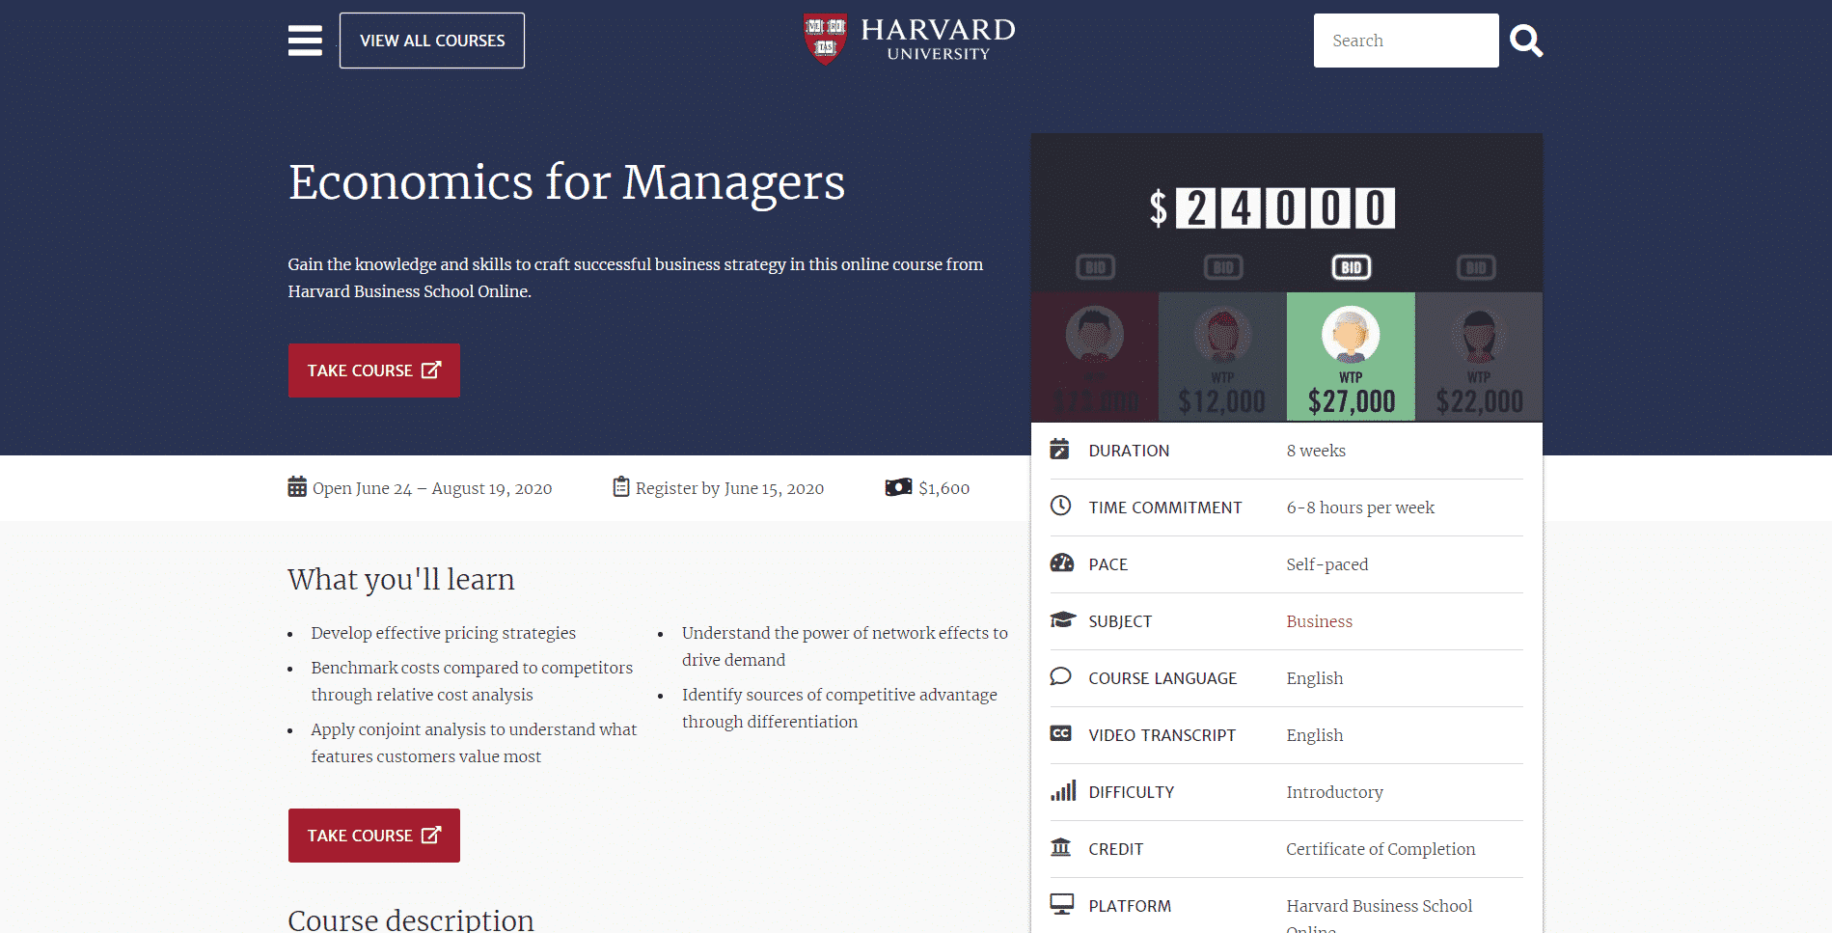Click the Platform monitor icon
This screenshot has height=933, width=1832.
pos(1062,904)
